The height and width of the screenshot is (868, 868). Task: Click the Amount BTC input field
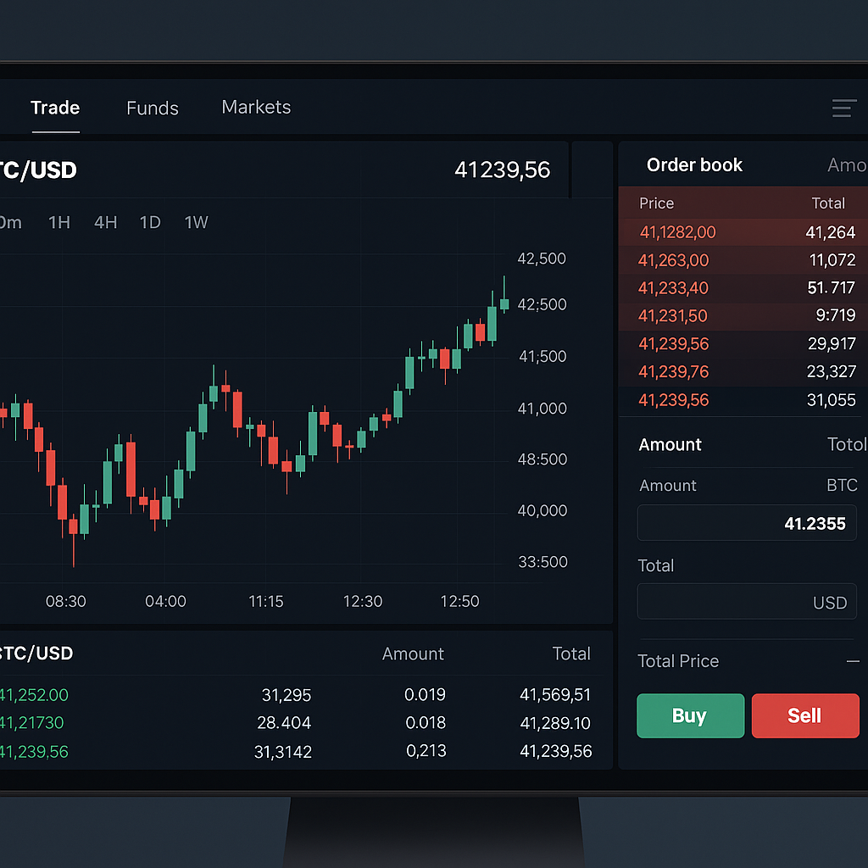click(747, 523)
